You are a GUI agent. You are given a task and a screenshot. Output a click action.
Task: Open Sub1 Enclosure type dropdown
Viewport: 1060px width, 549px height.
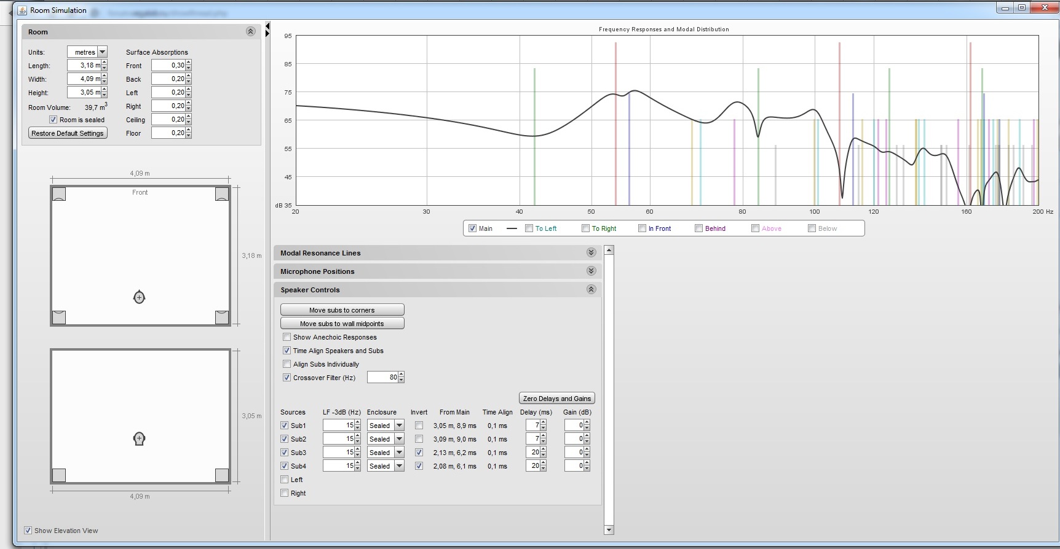point(399,426)
